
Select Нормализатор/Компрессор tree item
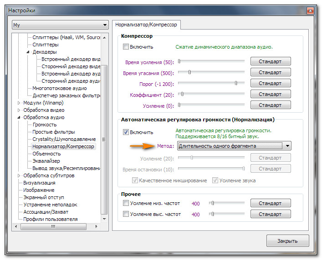(x=63, y=146)
